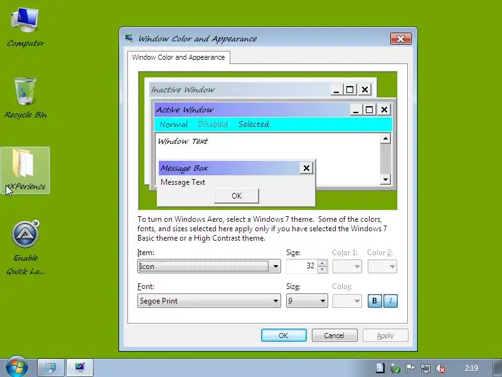Select the Enable Quick Launch desktop icon

[x=25, y=248]
